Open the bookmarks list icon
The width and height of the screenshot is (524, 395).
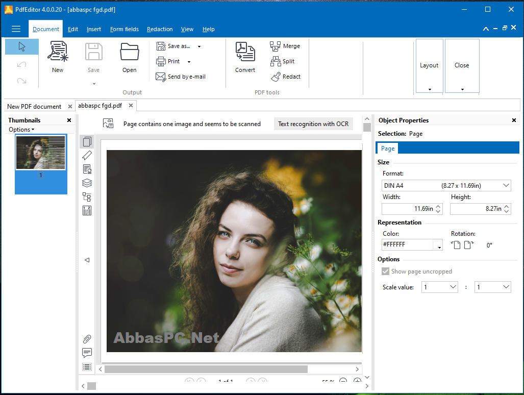pos(87,367)
